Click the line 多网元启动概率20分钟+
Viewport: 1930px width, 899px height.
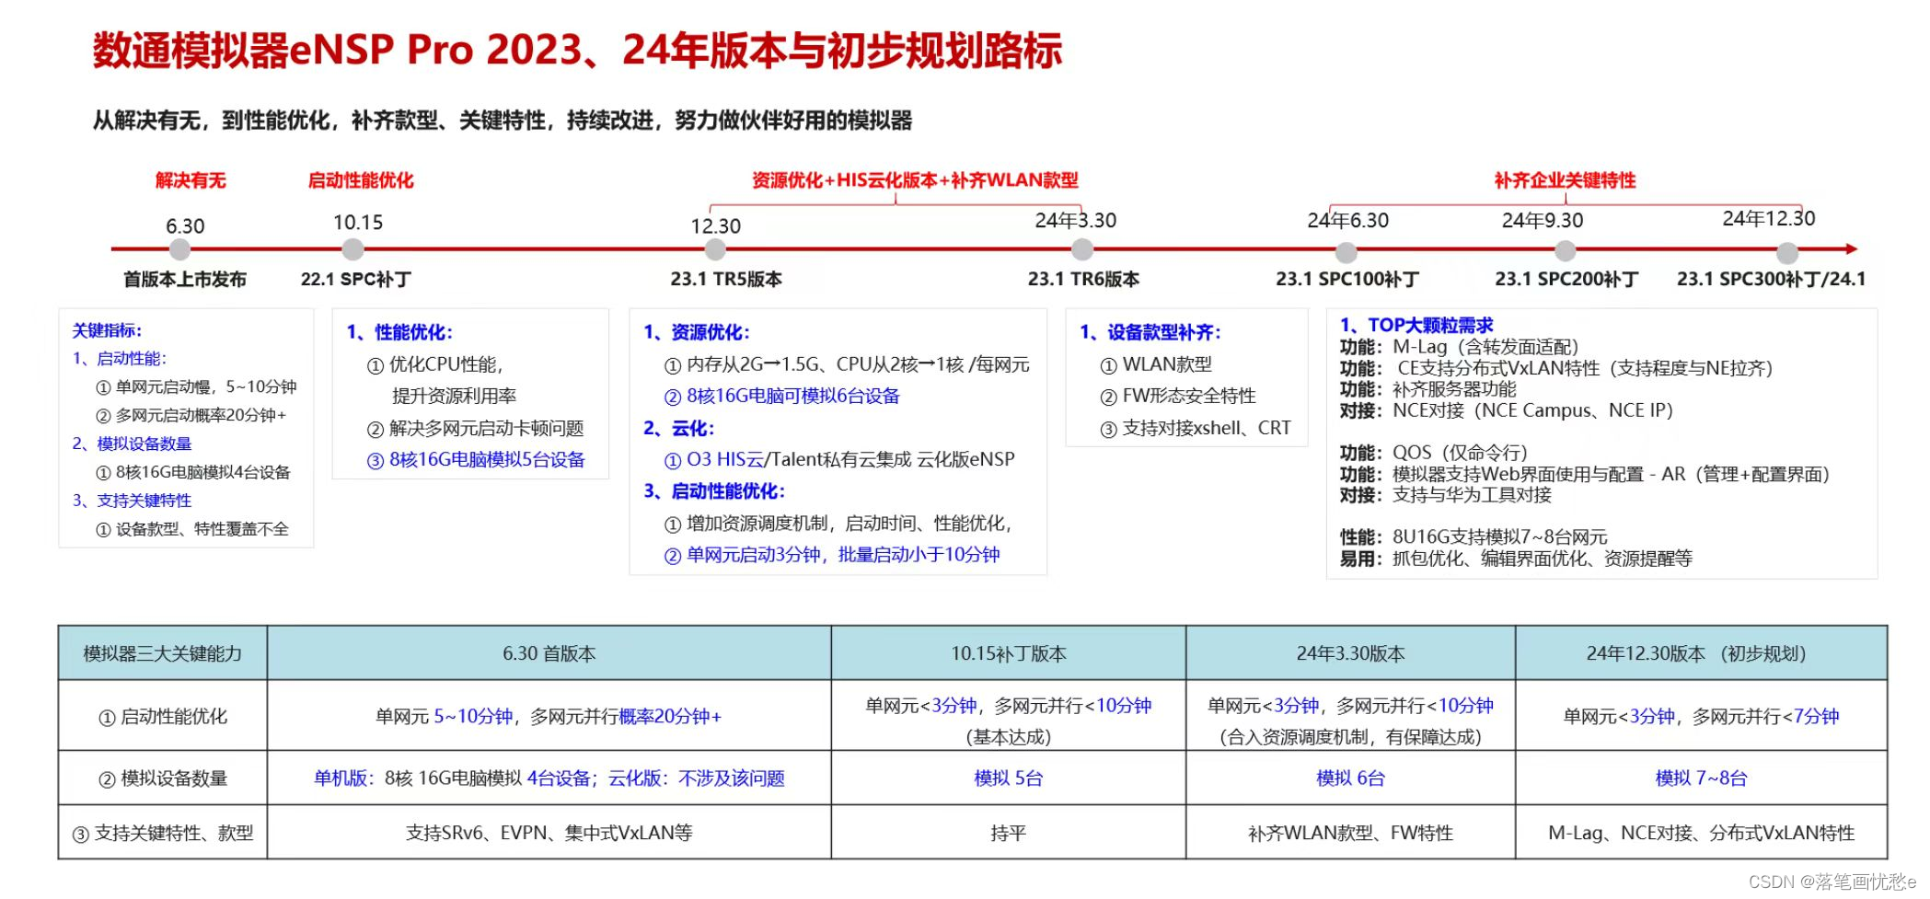191,416
